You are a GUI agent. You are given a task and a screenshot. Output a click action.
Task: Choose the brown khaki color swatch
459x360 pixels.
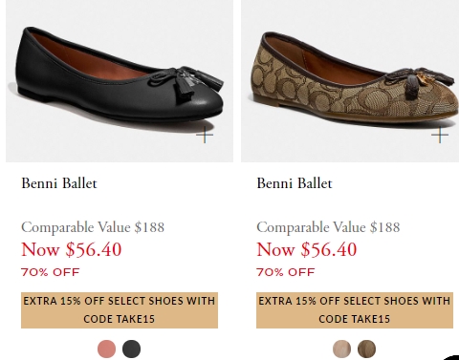366,349
